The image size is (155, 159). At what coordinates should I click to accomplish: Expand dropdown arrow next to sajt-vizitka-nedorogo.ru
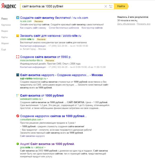(47, 79)
